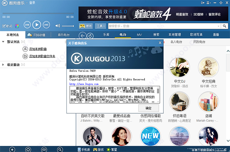
Task: Open the http://www.kugou.com link
Action: click(84, 84)
